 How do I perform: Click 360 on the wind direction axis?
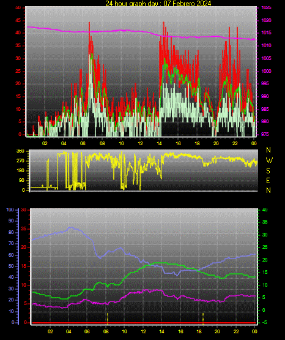coord(20,151)
